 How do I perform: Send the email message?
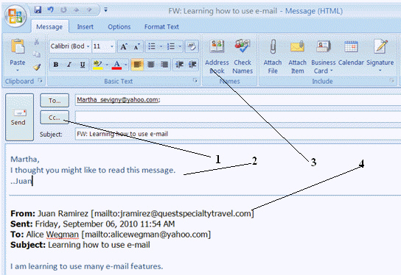click(19, 117)
